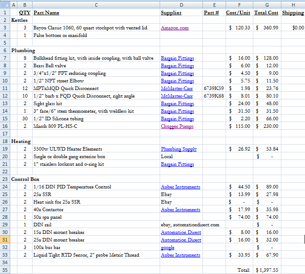This screenshot has width=305, height=274.
Task: Select the 'Control Box' section cell
Action: 25,180
